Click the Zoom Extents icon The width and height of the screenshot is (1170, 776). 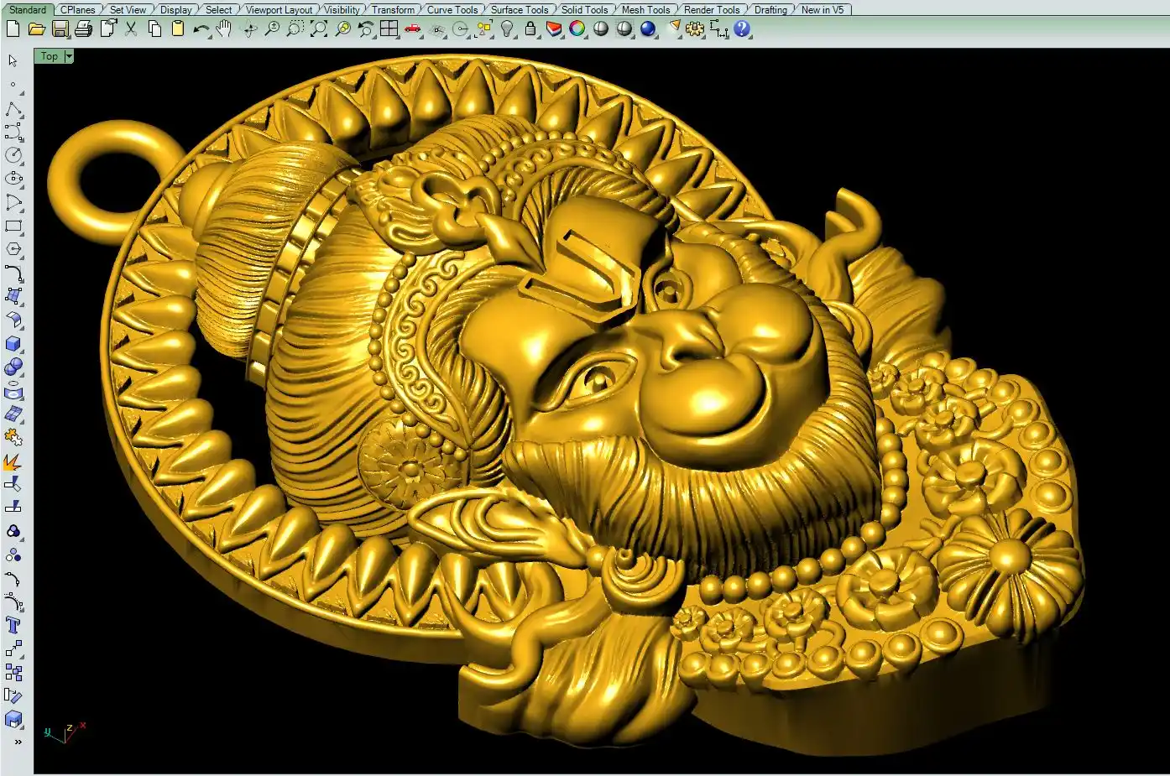click(x=319, y=29)
